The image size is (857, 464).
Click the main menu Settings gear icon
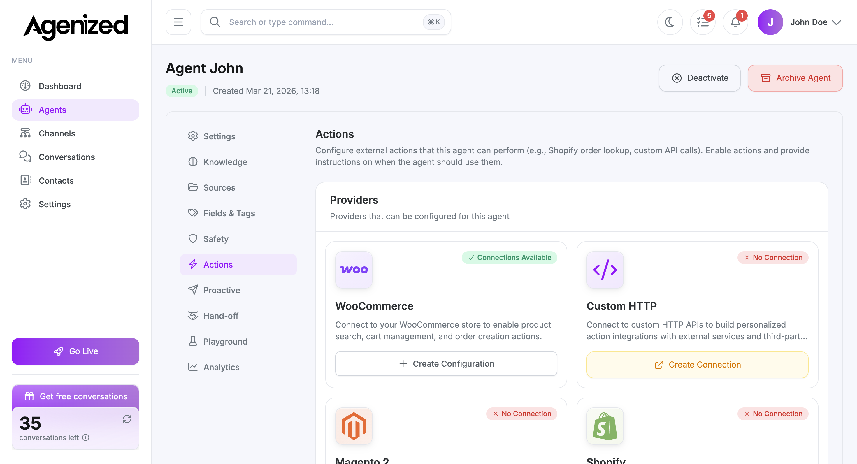25,204
